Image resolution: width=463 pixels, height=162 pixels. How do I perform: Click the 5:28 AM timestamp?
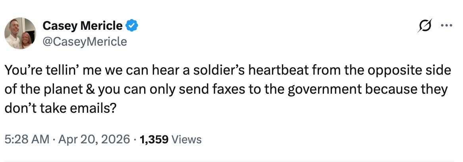tap(27, 139)
